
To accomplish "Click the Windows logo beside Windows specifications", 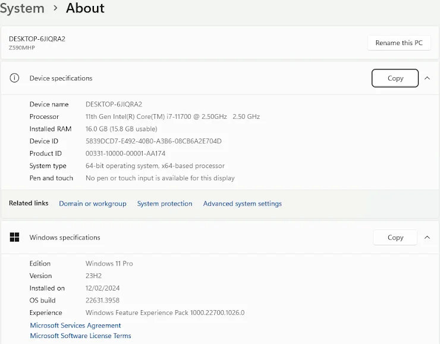I will pyautogui.click(x=14, y=237).
